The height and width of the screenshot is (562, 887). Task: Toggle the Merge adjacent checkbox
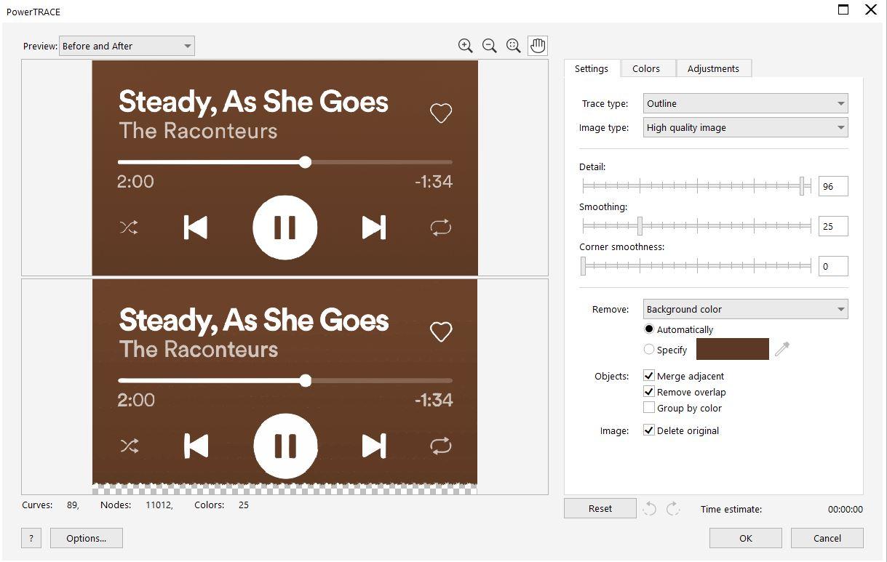[649, 376]
